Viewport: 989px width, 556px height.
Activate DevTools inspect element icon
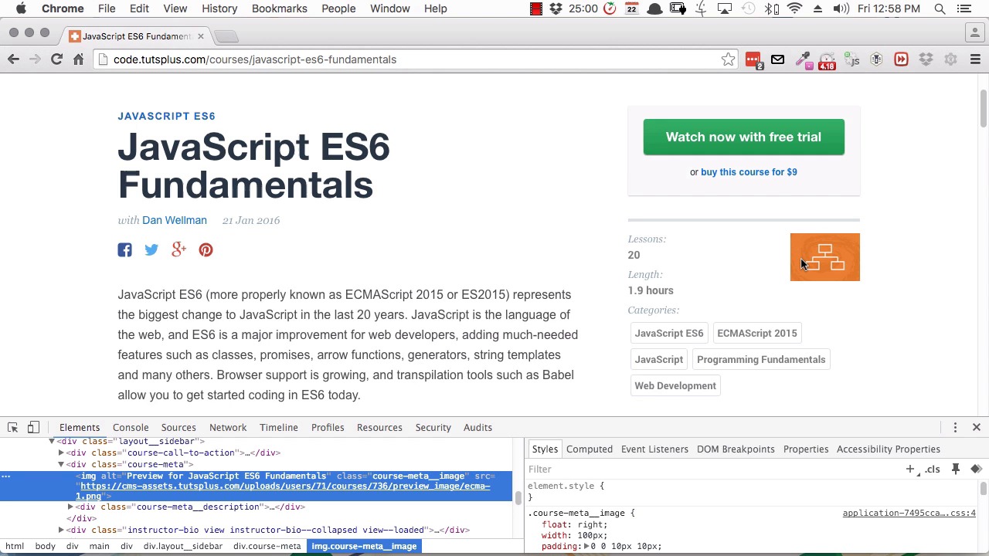click(x=13, y=427)
